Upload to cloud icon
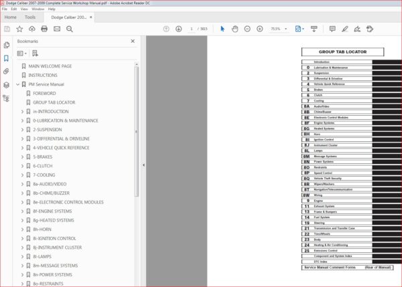The image size is (402, 287). click(31, 29)
